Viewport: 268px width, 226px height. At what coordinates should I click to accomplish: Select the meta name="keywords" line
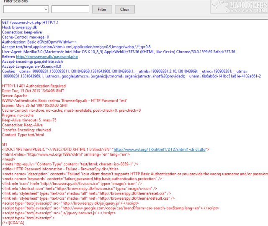coord(82,179)
